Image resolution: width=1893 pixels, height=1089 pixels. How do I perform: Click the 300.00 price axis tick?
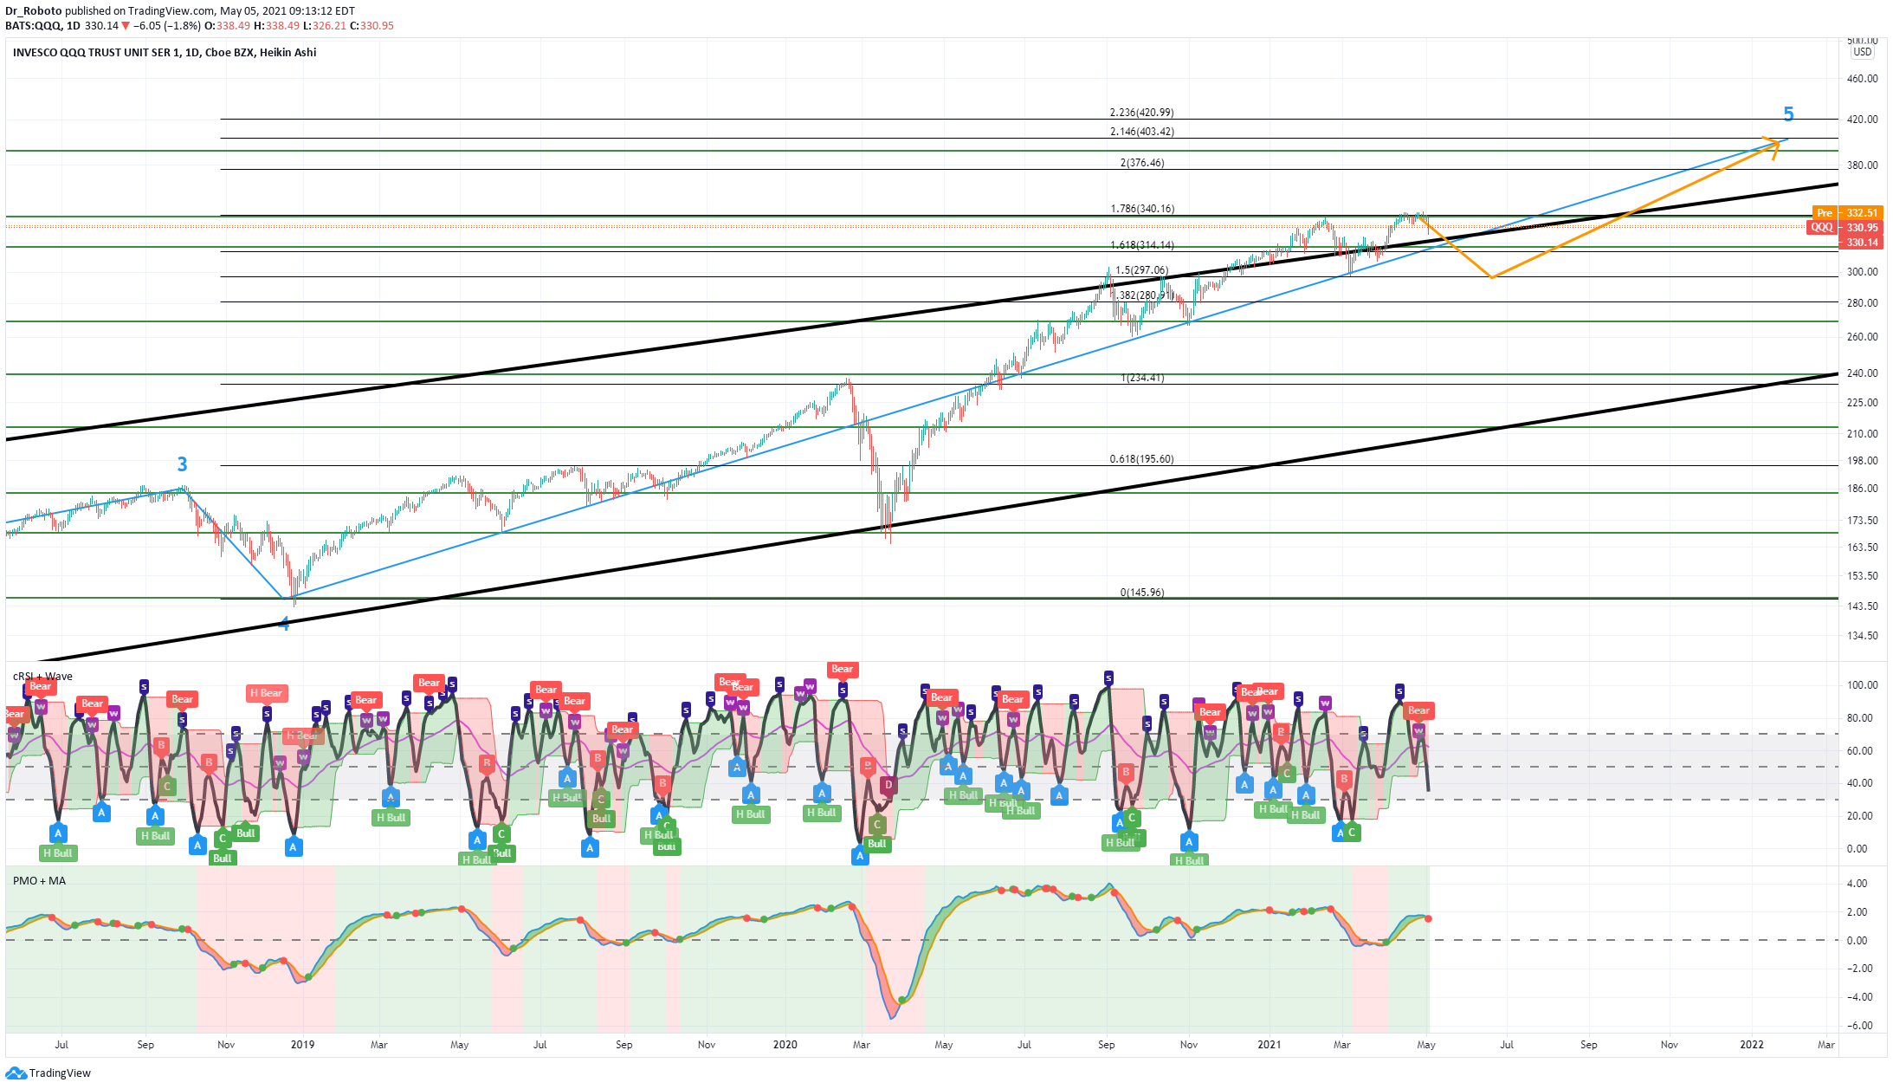coord(1862,272)
